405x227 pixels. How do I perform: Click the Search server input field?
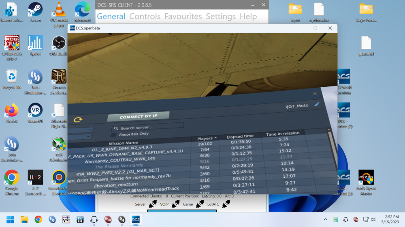(x=148, y=127)
